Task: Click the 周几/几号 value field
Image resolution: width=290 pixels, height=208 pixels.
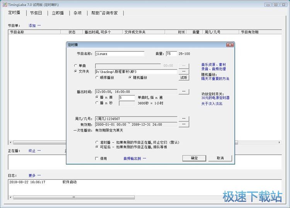Action: click(136, 119)
